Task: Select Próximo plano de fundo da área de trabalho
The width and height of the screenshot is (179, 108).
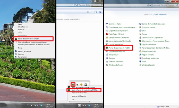Action: 34,44
